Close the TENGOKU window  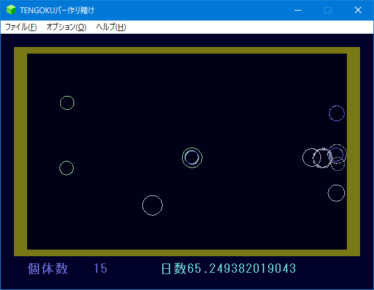tap(358, 10)
